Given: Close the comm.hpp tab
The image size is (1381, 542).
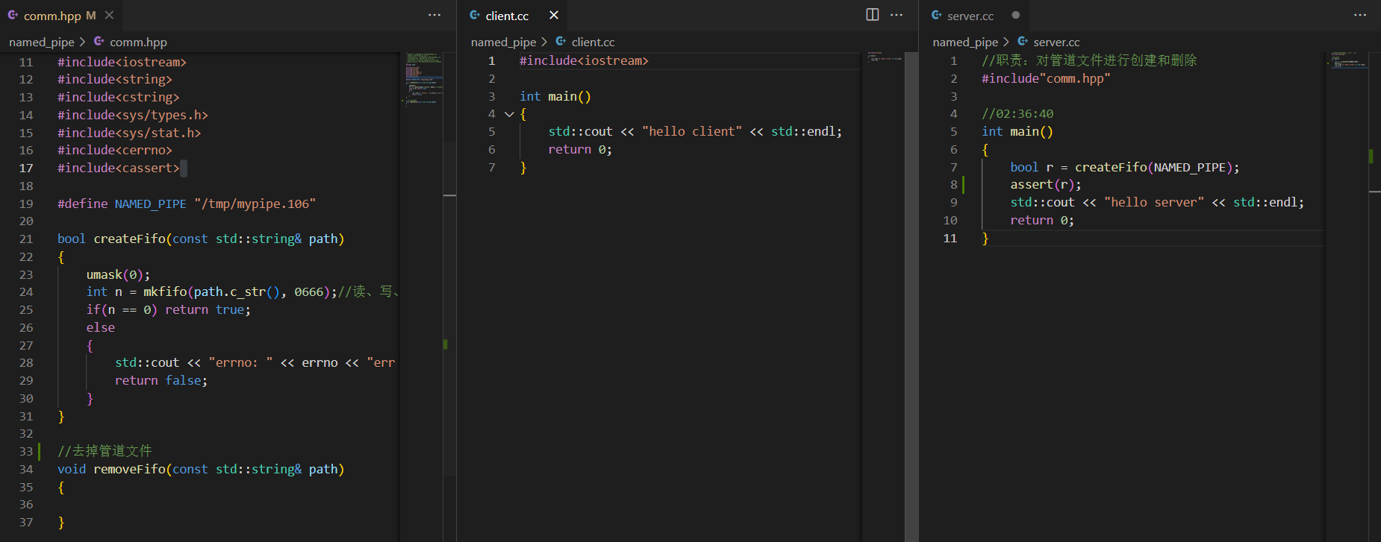Looking at the screenshot, I should 109,15.
